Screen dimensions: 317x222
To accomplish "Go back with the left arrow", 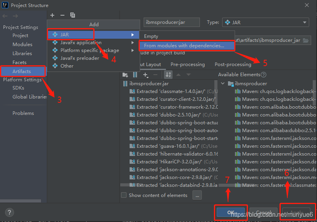I will point(5,16).
